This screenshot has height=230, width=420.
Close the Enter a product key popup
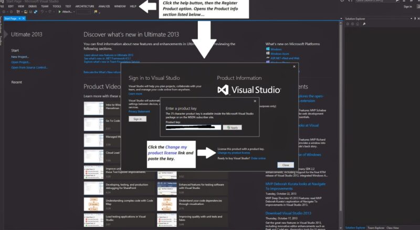pyautogui.click(x=255, y=101)
